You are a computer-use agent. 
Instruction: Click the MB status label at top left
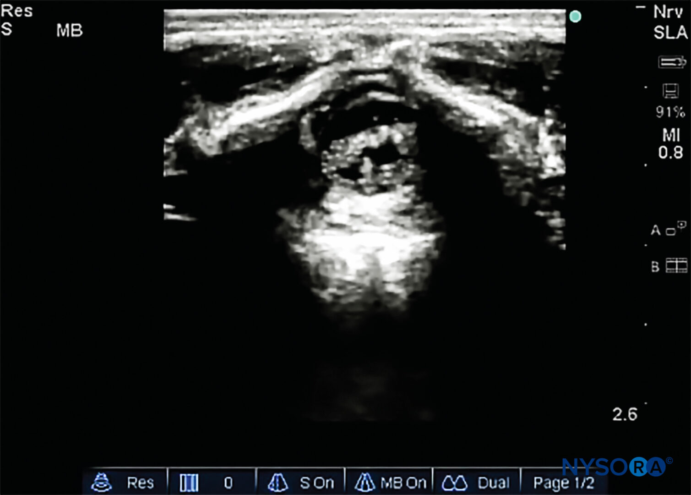click(x=69, y=31)
